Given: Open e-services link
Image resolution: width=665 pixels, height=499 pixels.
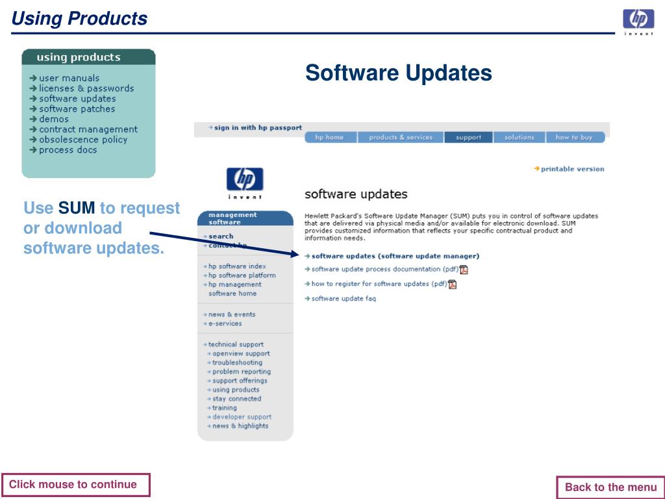Looking at the screenshot, I should point(225,324).
